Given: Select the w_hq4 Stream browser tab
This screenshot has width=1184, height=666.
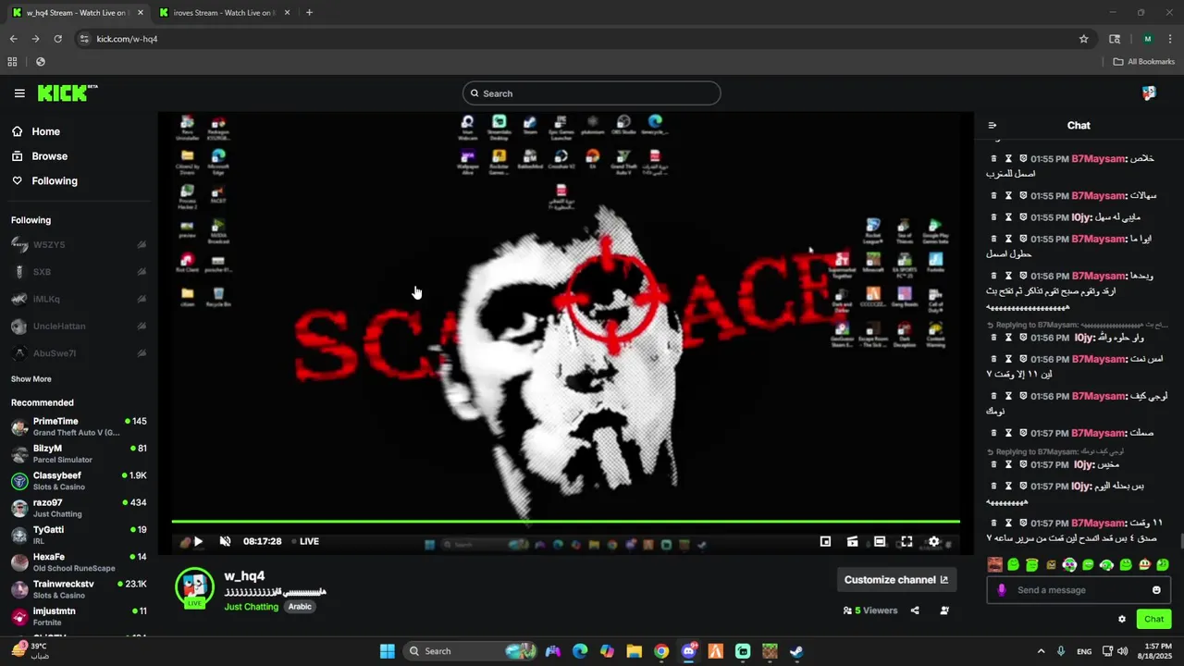Looking at the screenshot, I should 76,13.
